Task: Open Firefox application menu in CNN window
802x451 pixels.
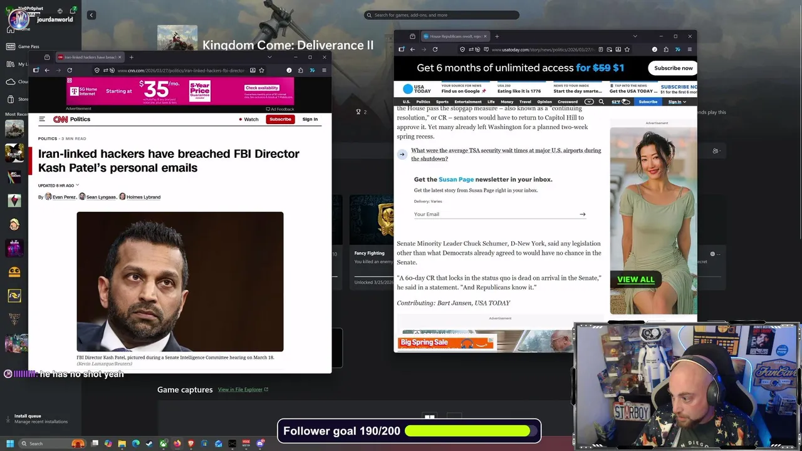Action: pyautogui.click(x=324, y=70)
